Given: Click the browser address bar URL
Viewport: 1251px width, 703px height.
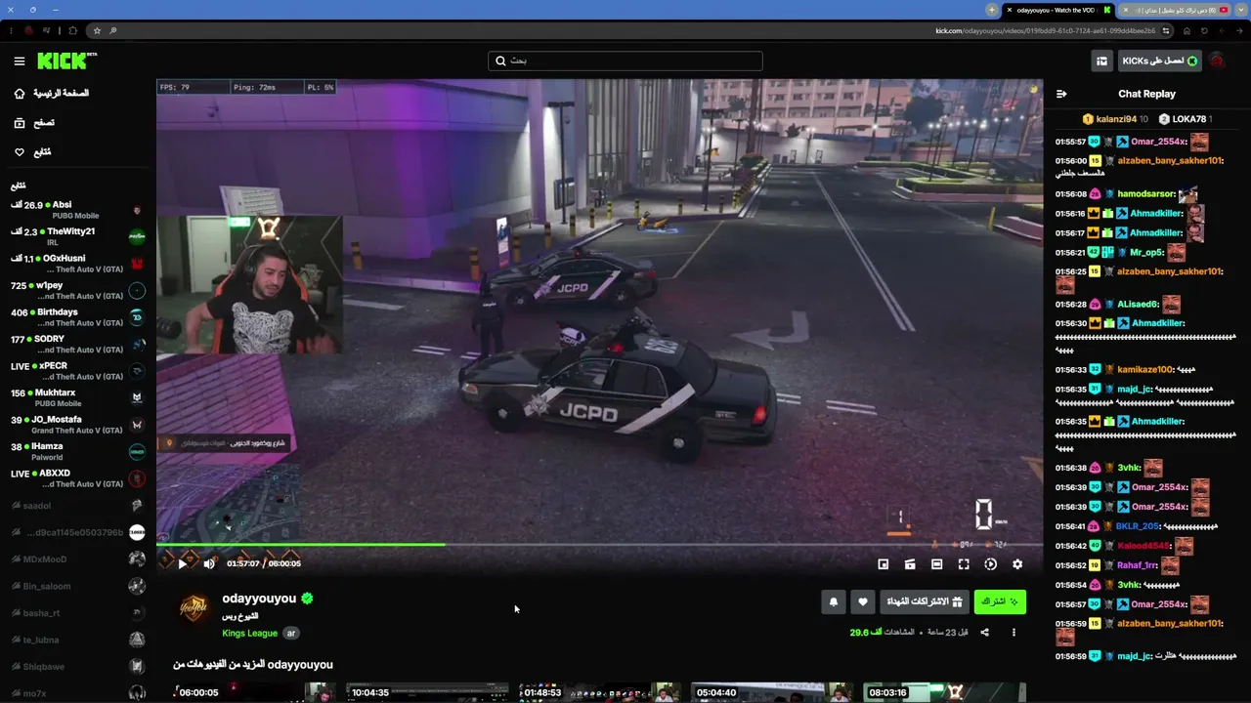Looking at the screenshot, I should coord(1045,30).
